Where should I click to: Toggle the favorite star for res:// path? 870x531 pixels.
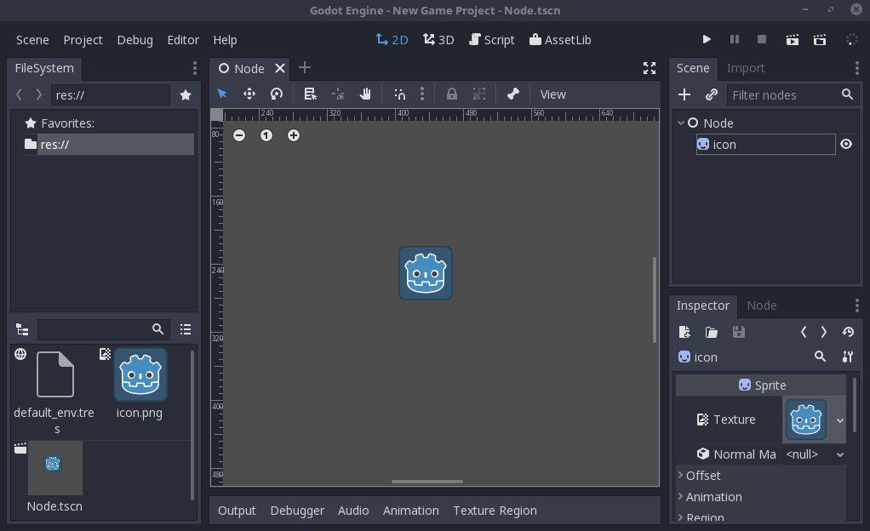185,95
